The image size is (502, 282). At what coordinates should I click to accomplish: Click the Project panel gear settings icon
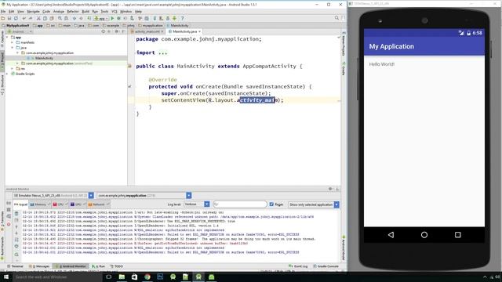coord(117,31)
